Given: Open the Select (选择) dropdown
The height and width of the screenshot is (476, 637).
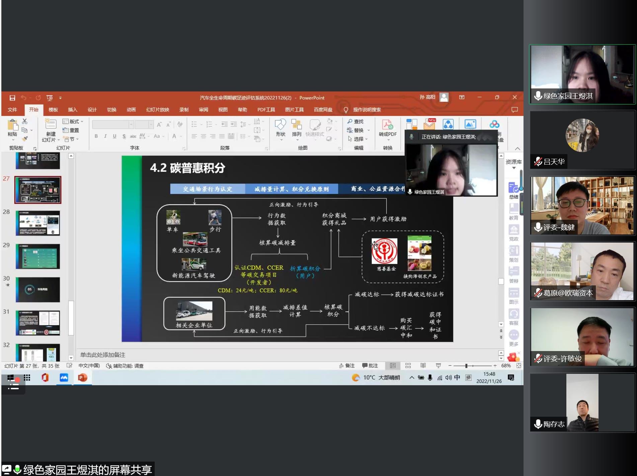Looking at the screenshot, I should click(358, 139).
